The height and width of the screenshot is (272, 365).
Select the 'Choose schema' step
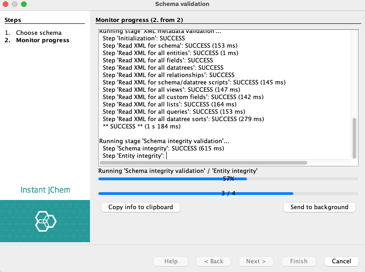(x=39, y=33)
